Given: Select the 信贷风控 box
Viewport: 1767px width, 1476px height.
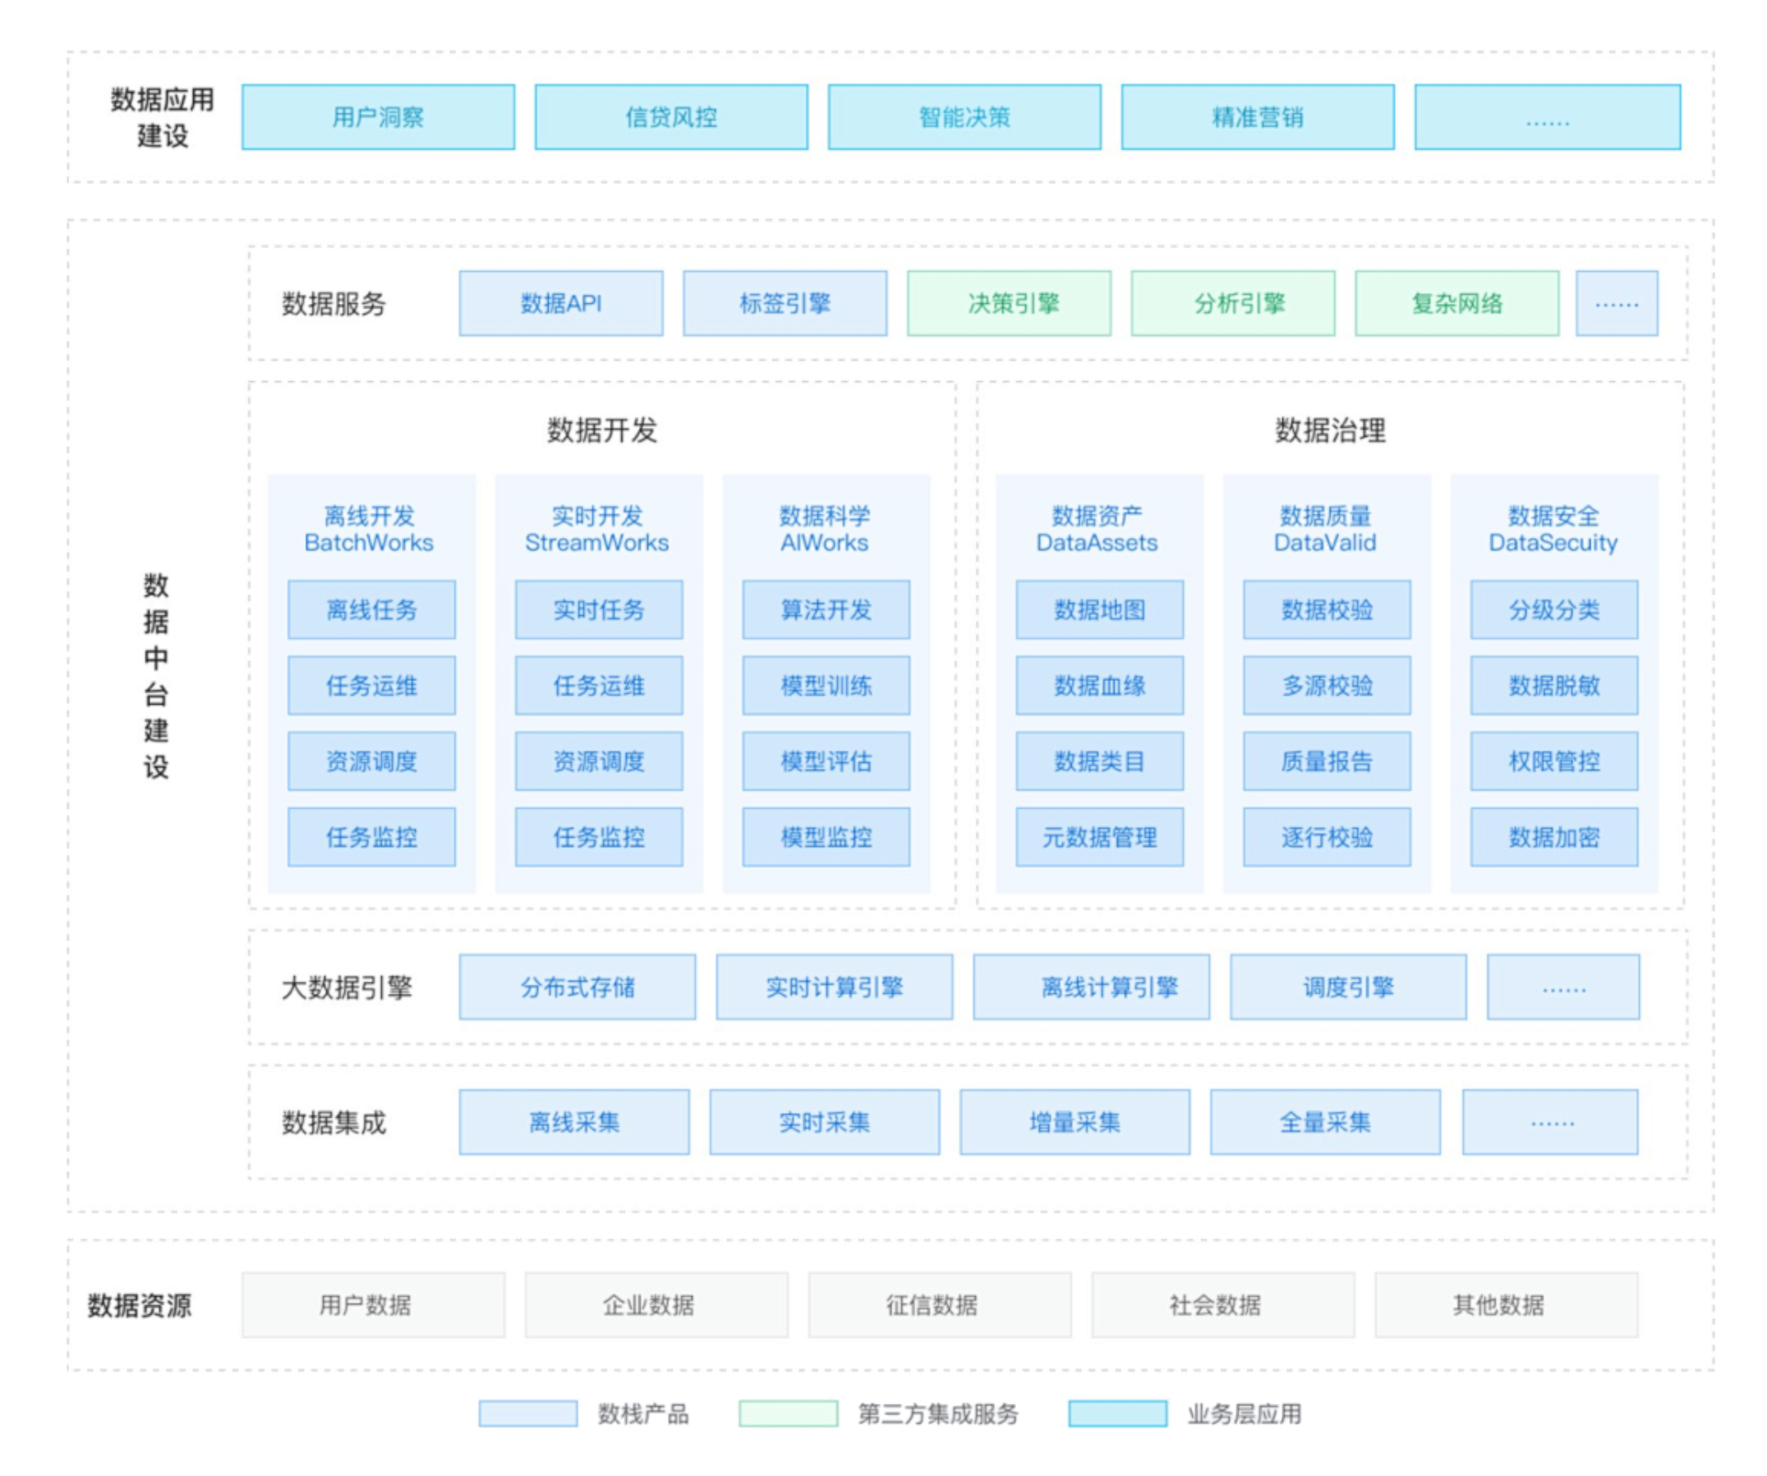Looking at the screenshot, I should [x=670, y=117].
